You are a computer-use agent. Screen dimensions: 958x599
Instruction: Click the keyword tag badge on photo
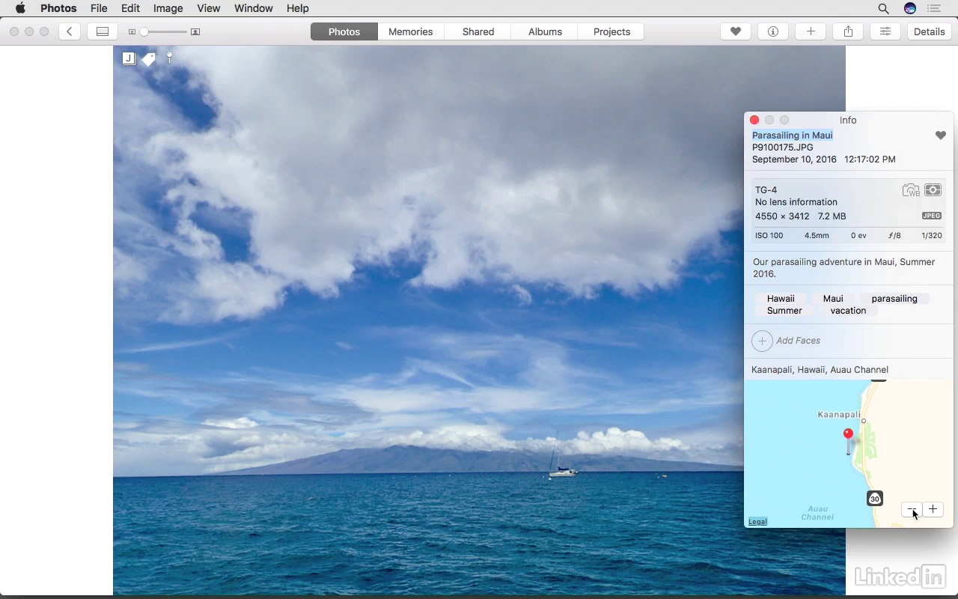149,59
